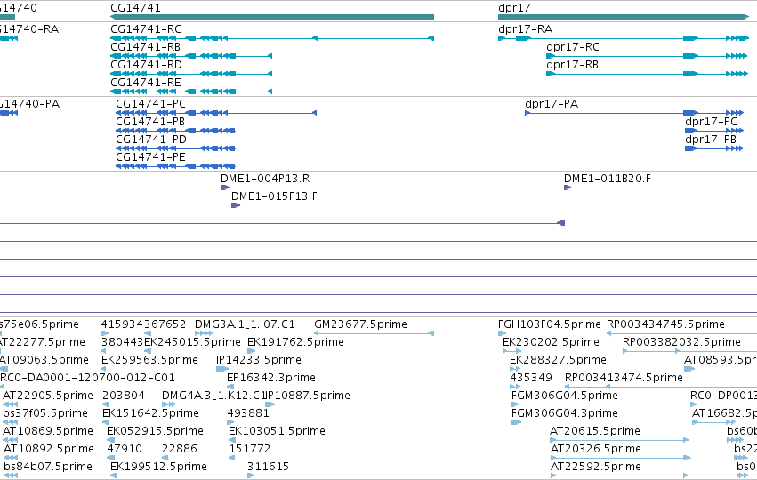The image size is (757, 480).
Task: Click the teal dpr17 gene span bar
Action: (624, 17)
